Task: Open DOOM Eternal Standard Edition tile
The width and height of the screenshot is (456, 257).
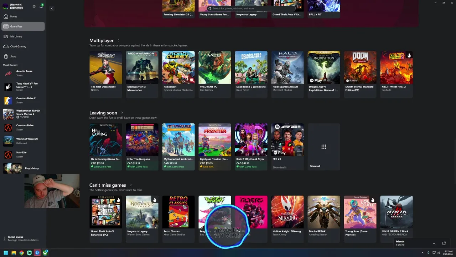Action: 360,74
